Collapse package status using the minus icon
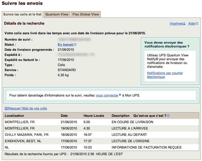Screen dimensions: 202x161 pyautogui.click(x=6, y=108)
